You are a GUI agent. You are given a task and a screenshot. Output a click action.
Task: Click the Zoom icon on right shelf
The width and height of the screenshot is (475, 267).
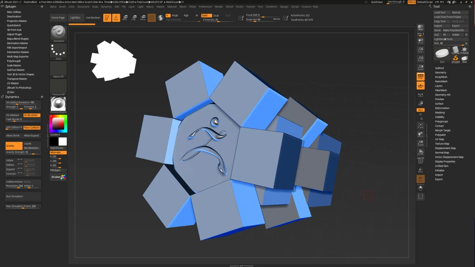coord(421,50)
